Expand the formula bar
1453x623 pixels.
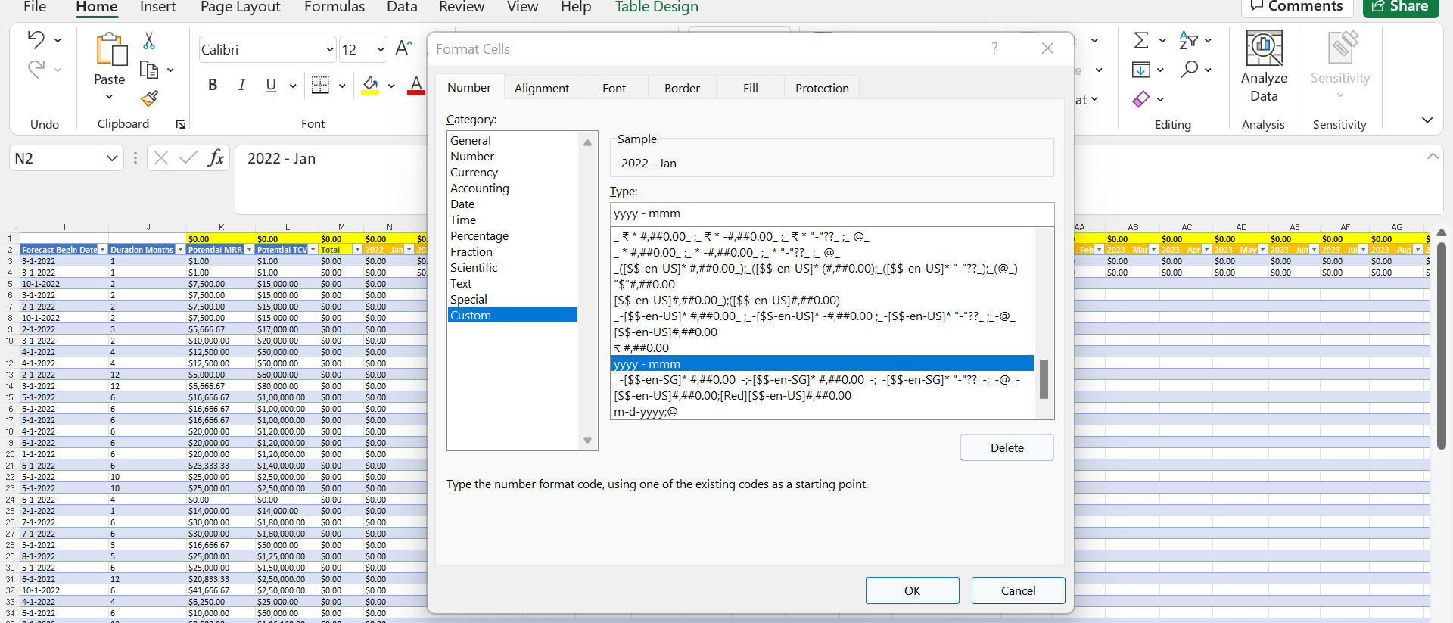pyautogui.click(x=1433, y=157)
